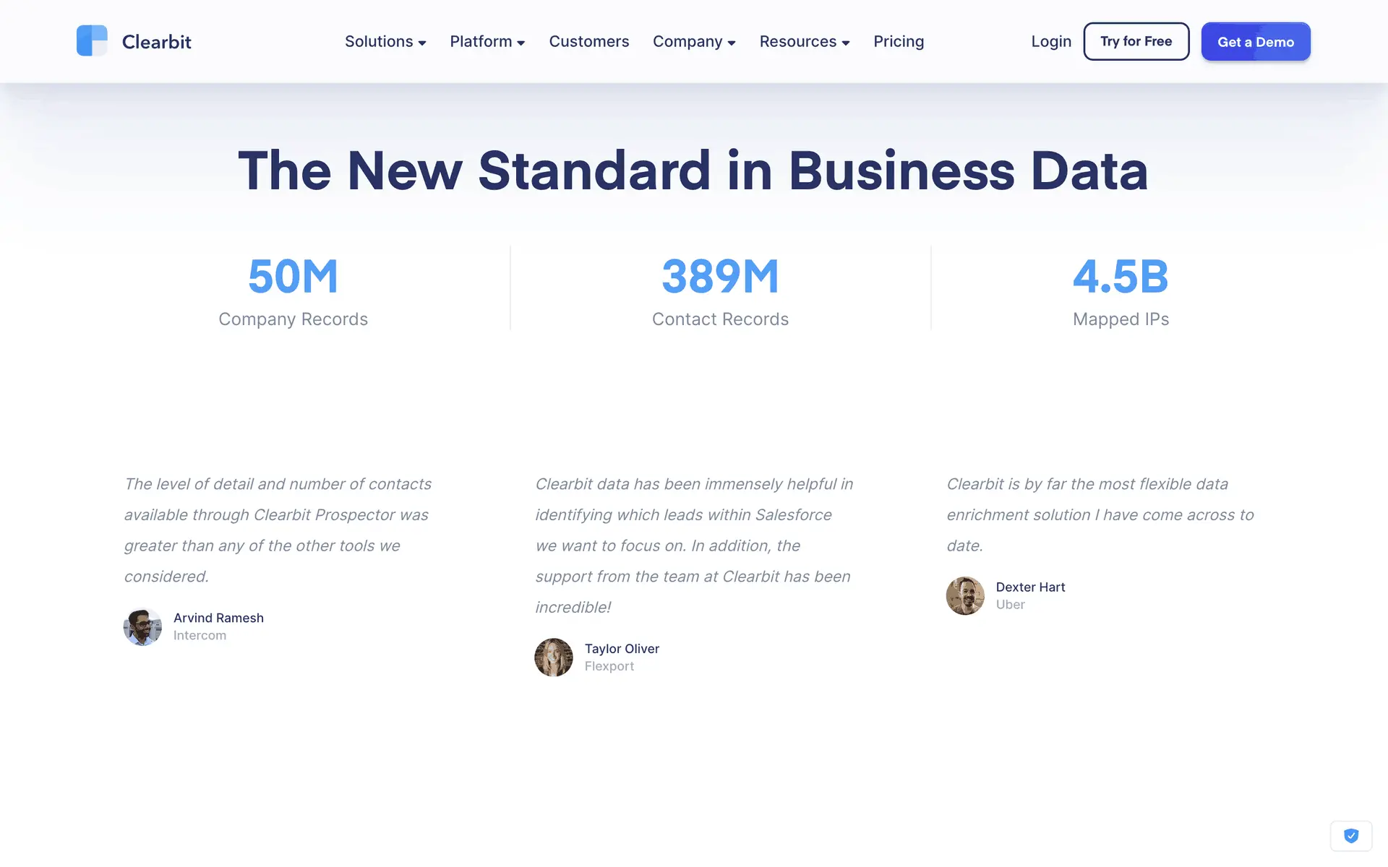This screenshot has height=867, width=1388.
Task: Click the Login link
Action: pyautogui.click(x=1051, y=42)
